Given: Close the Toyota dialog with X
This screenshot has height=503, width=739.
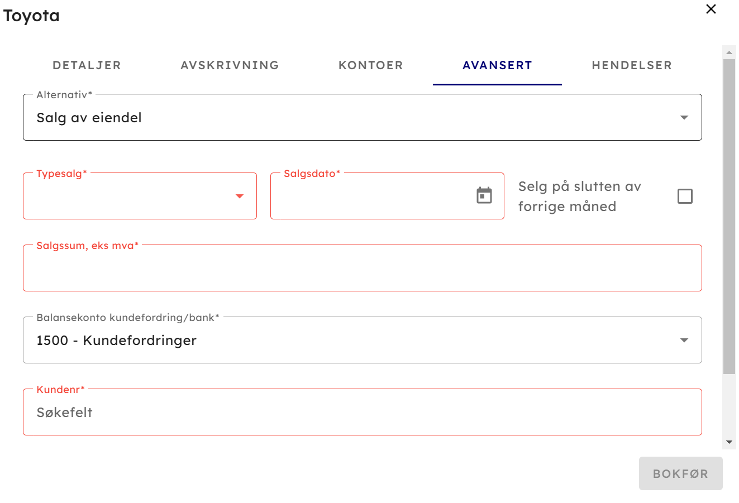Looking at the screenshot, I should (711, 9).
